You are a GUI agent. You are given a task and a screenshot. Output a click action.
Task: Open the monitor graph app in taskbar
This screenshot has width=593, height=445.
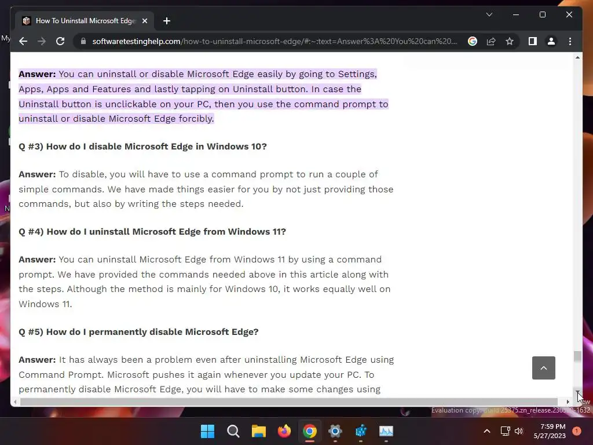pyautogui.click(x=386, y=431)
